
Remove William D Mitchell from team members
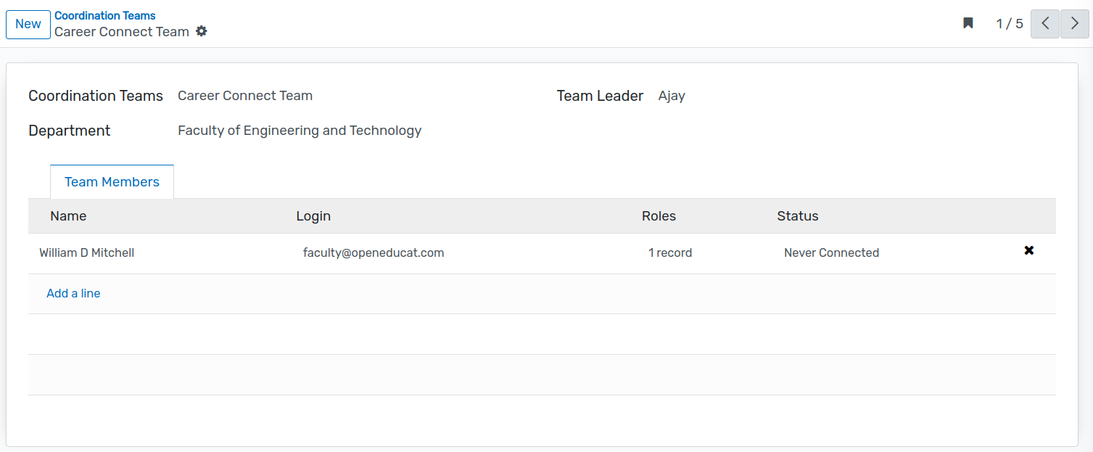click(1028, 250)
